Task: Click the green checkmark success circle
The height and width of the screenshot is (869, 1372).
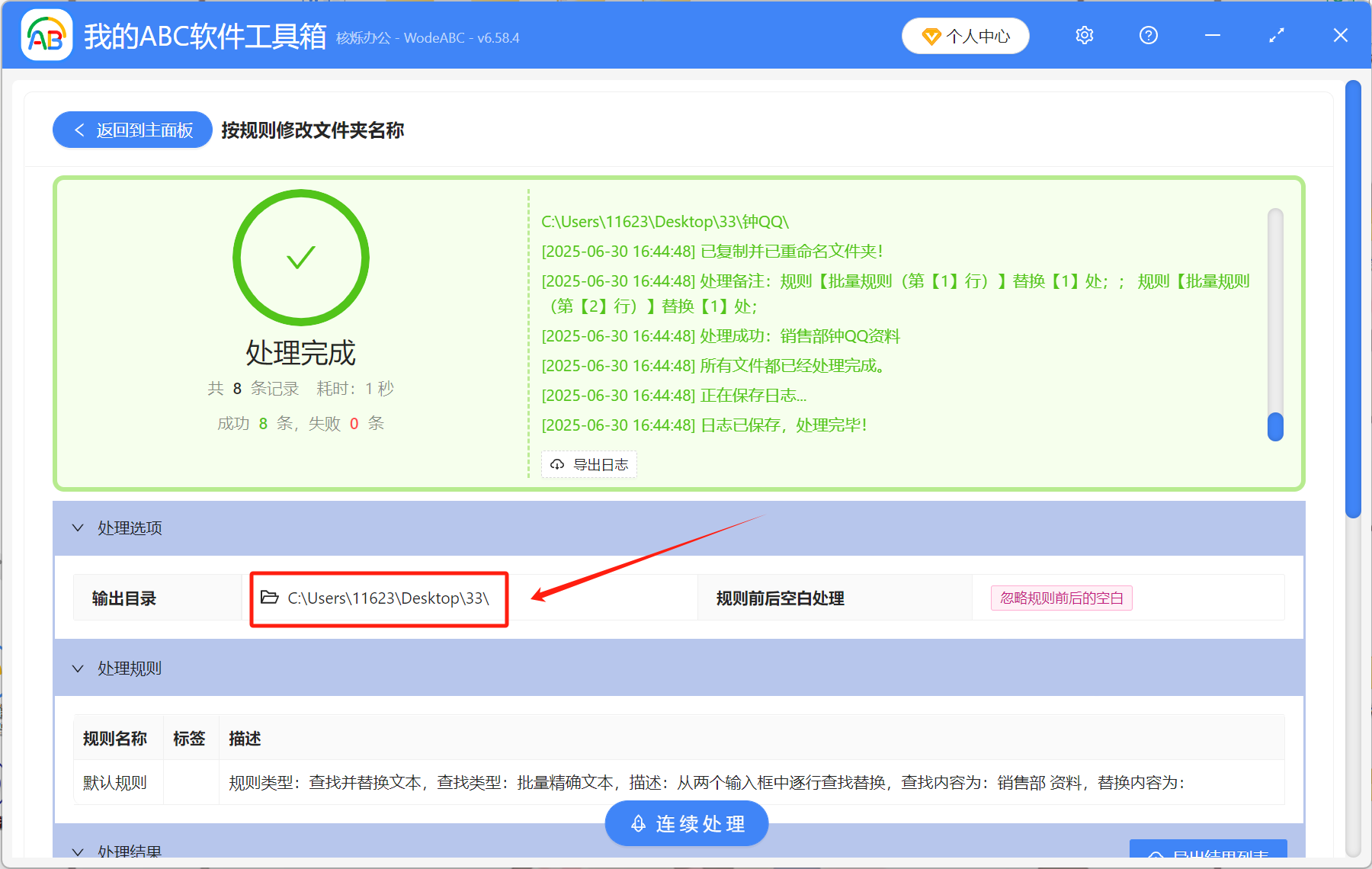Action: tap(300, 257)
